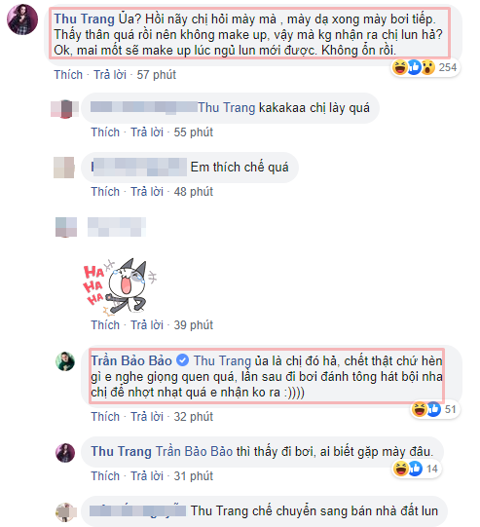This screenshot has width=480, height=527.
Task: Click Thu Trang mention in kakakaa comment
Action: pos(227,108)
